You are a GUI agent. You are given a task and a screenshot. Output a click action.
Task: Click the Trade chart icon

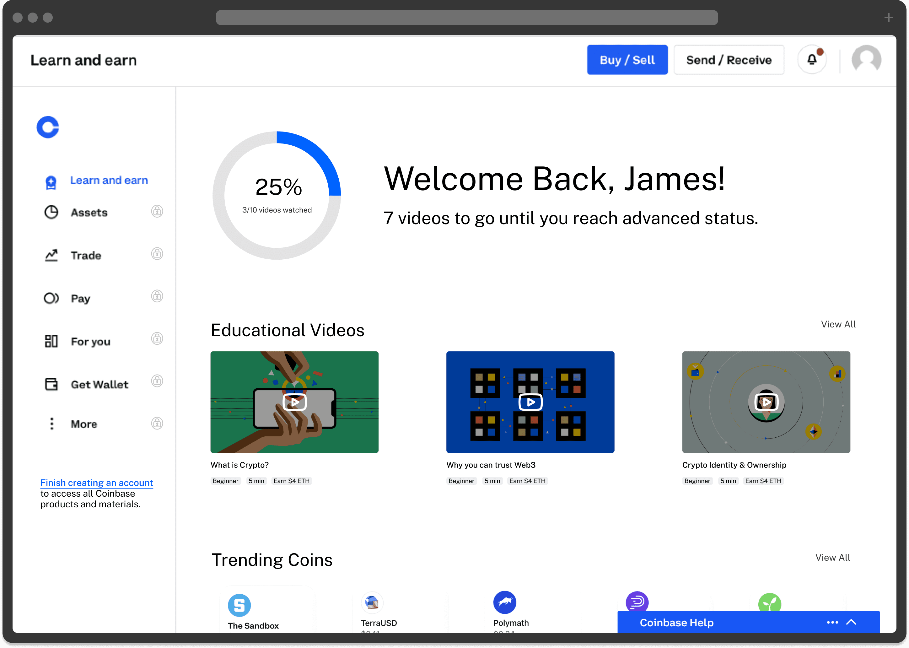click(x=51, y=255)
